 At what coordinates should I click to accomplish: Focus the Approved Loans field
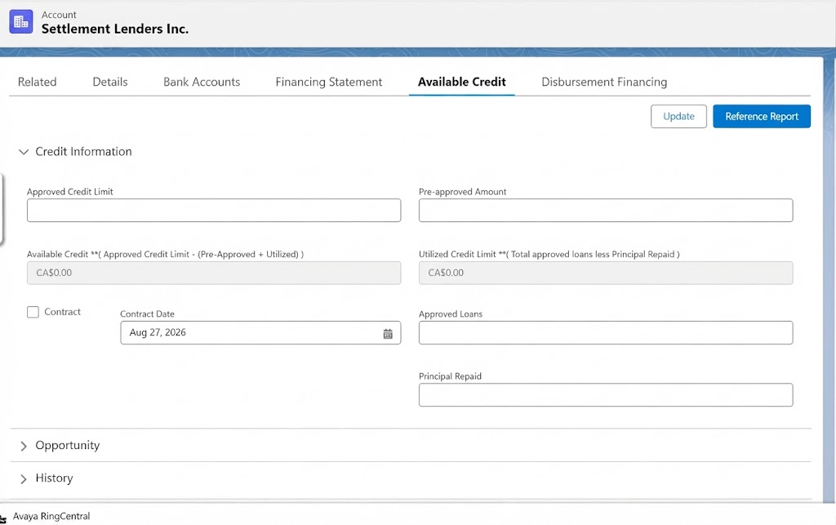click(x=606, y=332)
